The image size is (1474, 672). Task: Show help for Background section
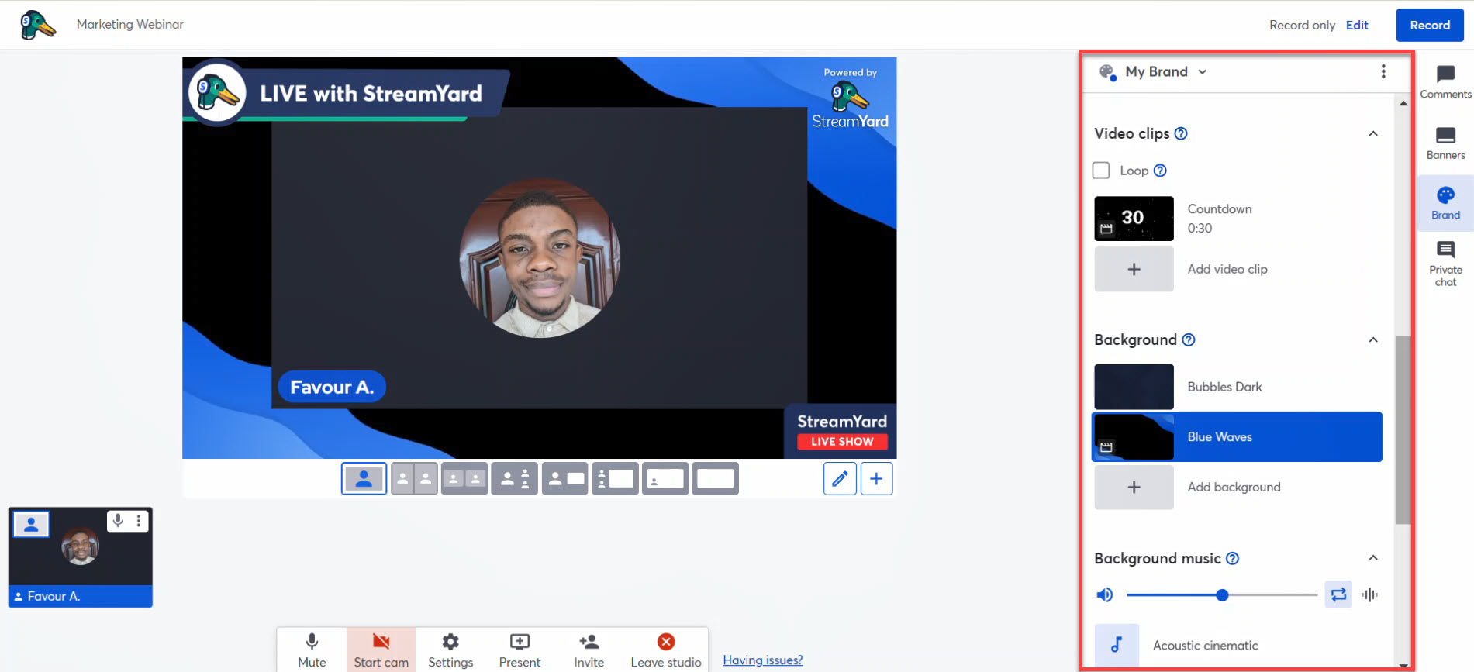1189,339
